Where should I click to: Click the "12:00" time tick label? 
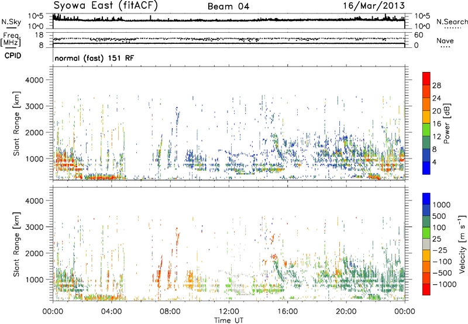click(x=229, y=312)
